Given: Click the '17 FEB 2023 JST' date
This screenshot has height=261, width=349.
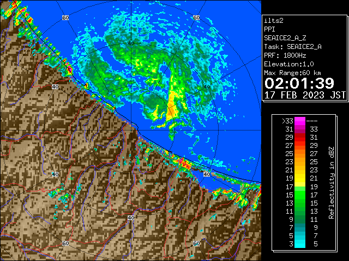Looking at the screenshot, I should click(x=305, y=95).
